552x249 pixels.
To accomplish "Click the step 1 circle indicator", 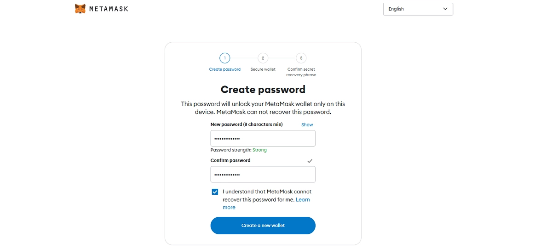I will pos(224,58).
